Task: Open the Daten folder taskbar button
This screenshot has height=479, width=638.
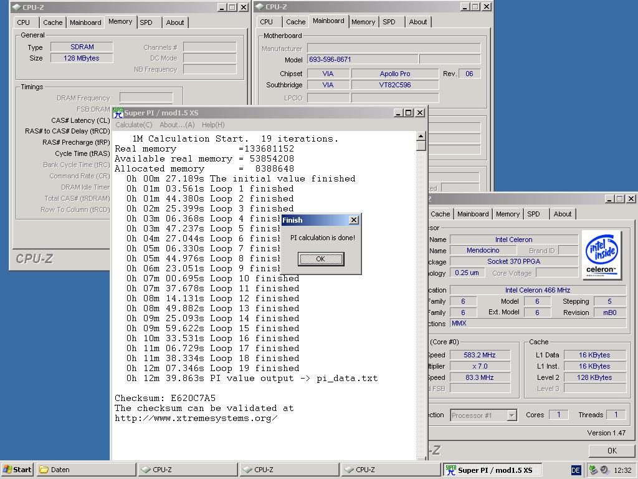Action: 86,470
